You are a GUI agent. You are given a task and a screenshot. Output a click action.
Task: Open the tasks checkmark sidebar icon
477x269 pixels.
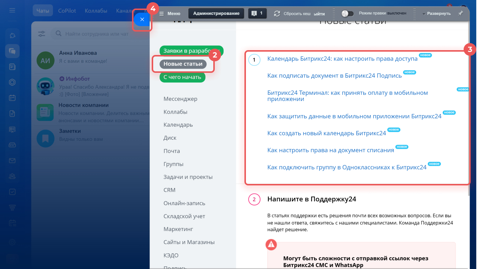[x=12, y=192]
